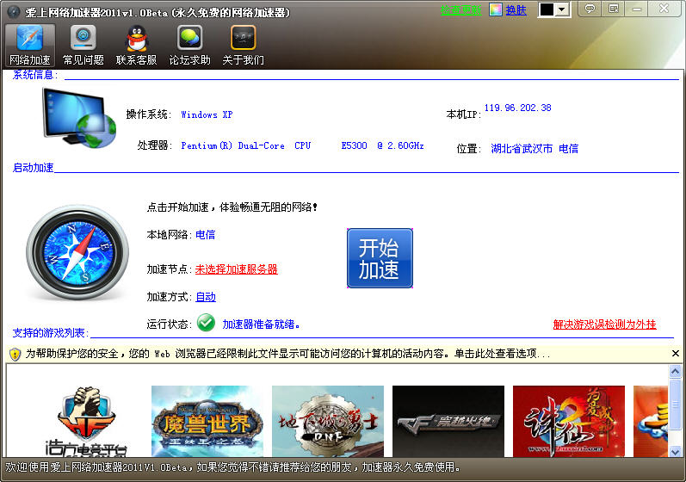The height and width of the screenshot is (482, 686).
Task: Click the colorful skin palette icon
Action: pos(495,9)
